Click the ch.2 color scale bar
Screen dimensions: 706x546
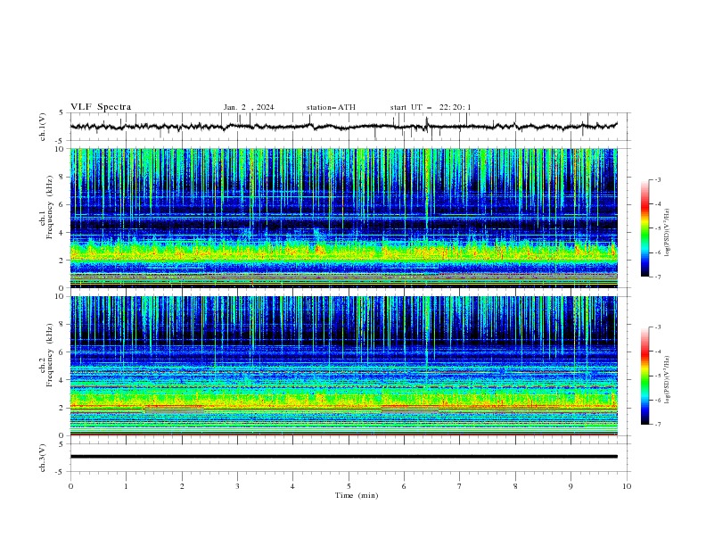click(x=644, y=376)
